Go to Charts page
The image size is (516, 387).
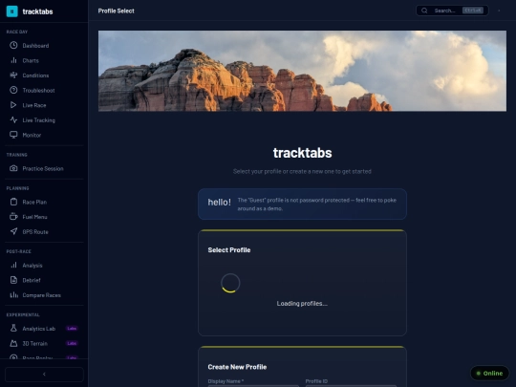click(44, 60)
